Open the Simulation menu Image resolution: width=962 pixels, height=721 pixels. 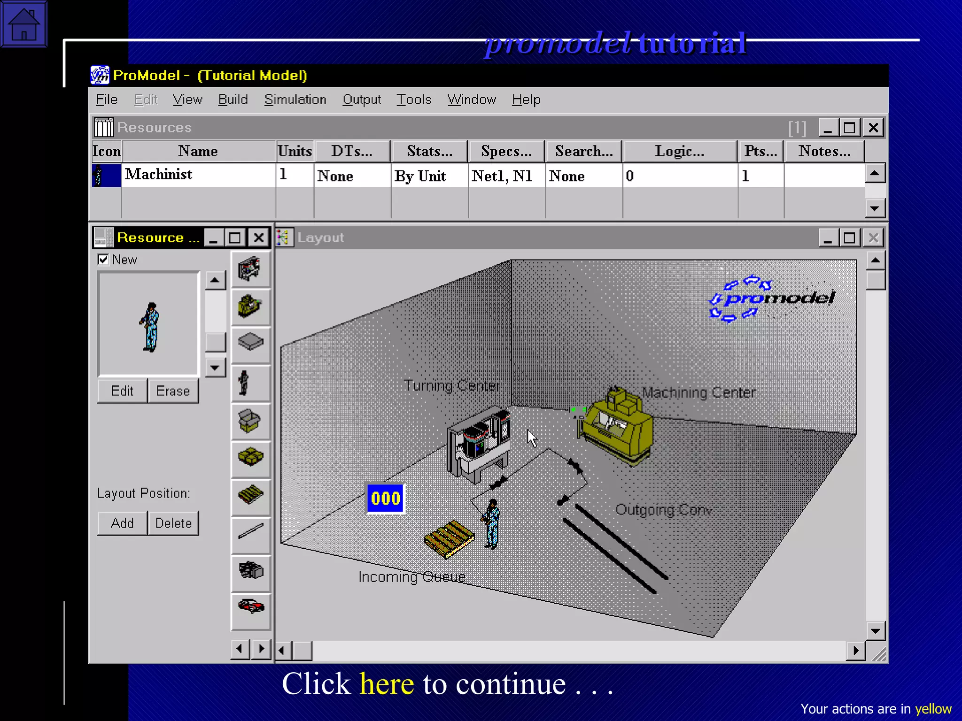[295, 100]
